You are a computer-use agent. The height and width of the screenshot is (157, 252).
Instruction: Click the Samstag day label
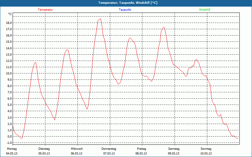(x=174, y=149)
